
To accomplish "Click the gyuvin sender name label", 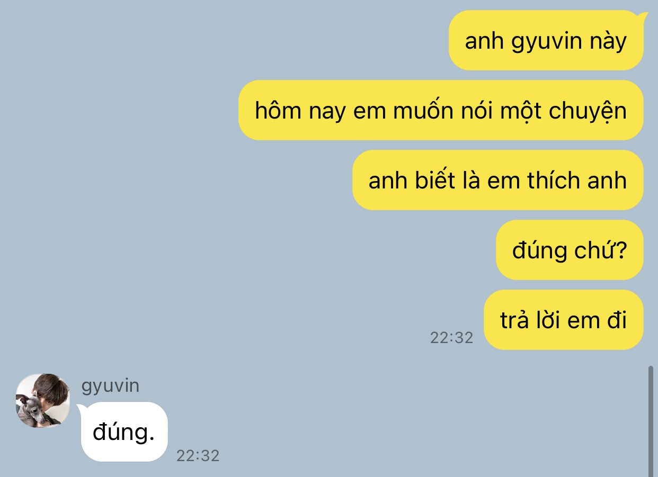I will click(x=110, y=385).
